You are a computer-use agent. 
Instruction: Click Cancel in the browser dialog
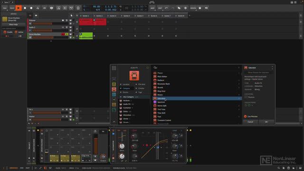(x=250, y=122)
